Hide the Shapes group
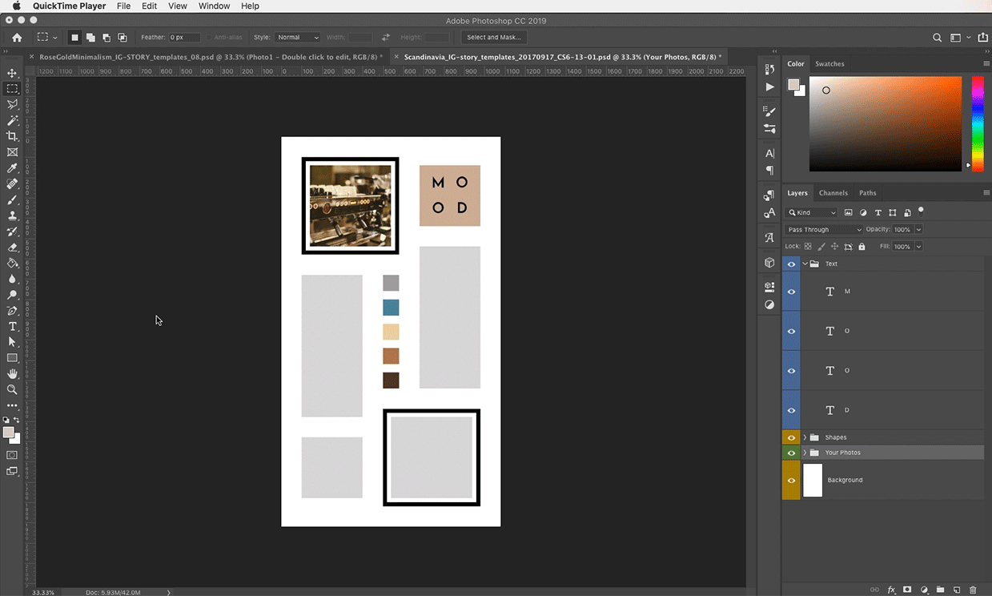 (x=791, y=437)
